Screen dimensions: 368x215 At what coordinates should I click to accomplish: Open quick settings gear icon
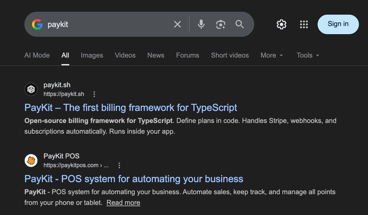(282, 24)
